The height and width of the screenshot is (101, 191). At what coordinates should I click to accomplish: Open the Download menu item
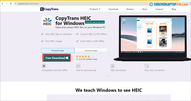pyautogui.click(x=113, y=9)
